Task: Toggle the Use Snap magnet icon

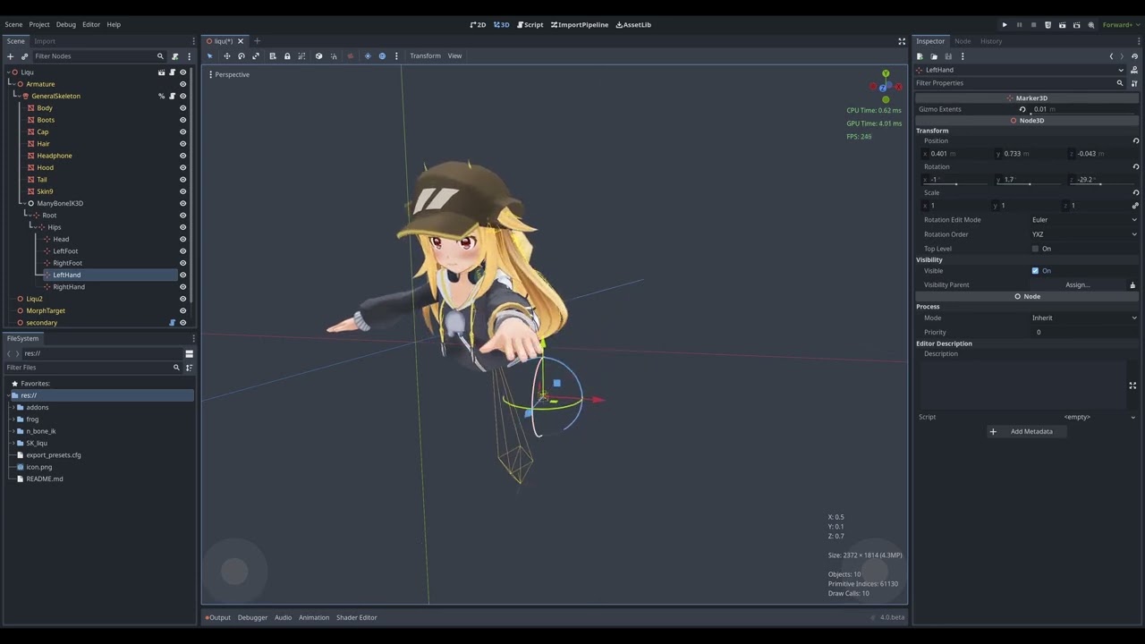Action: click(334, 56)
